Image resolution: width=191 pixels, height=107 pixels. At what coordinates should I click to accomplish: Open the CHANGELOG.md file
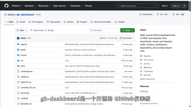point(28,88)
